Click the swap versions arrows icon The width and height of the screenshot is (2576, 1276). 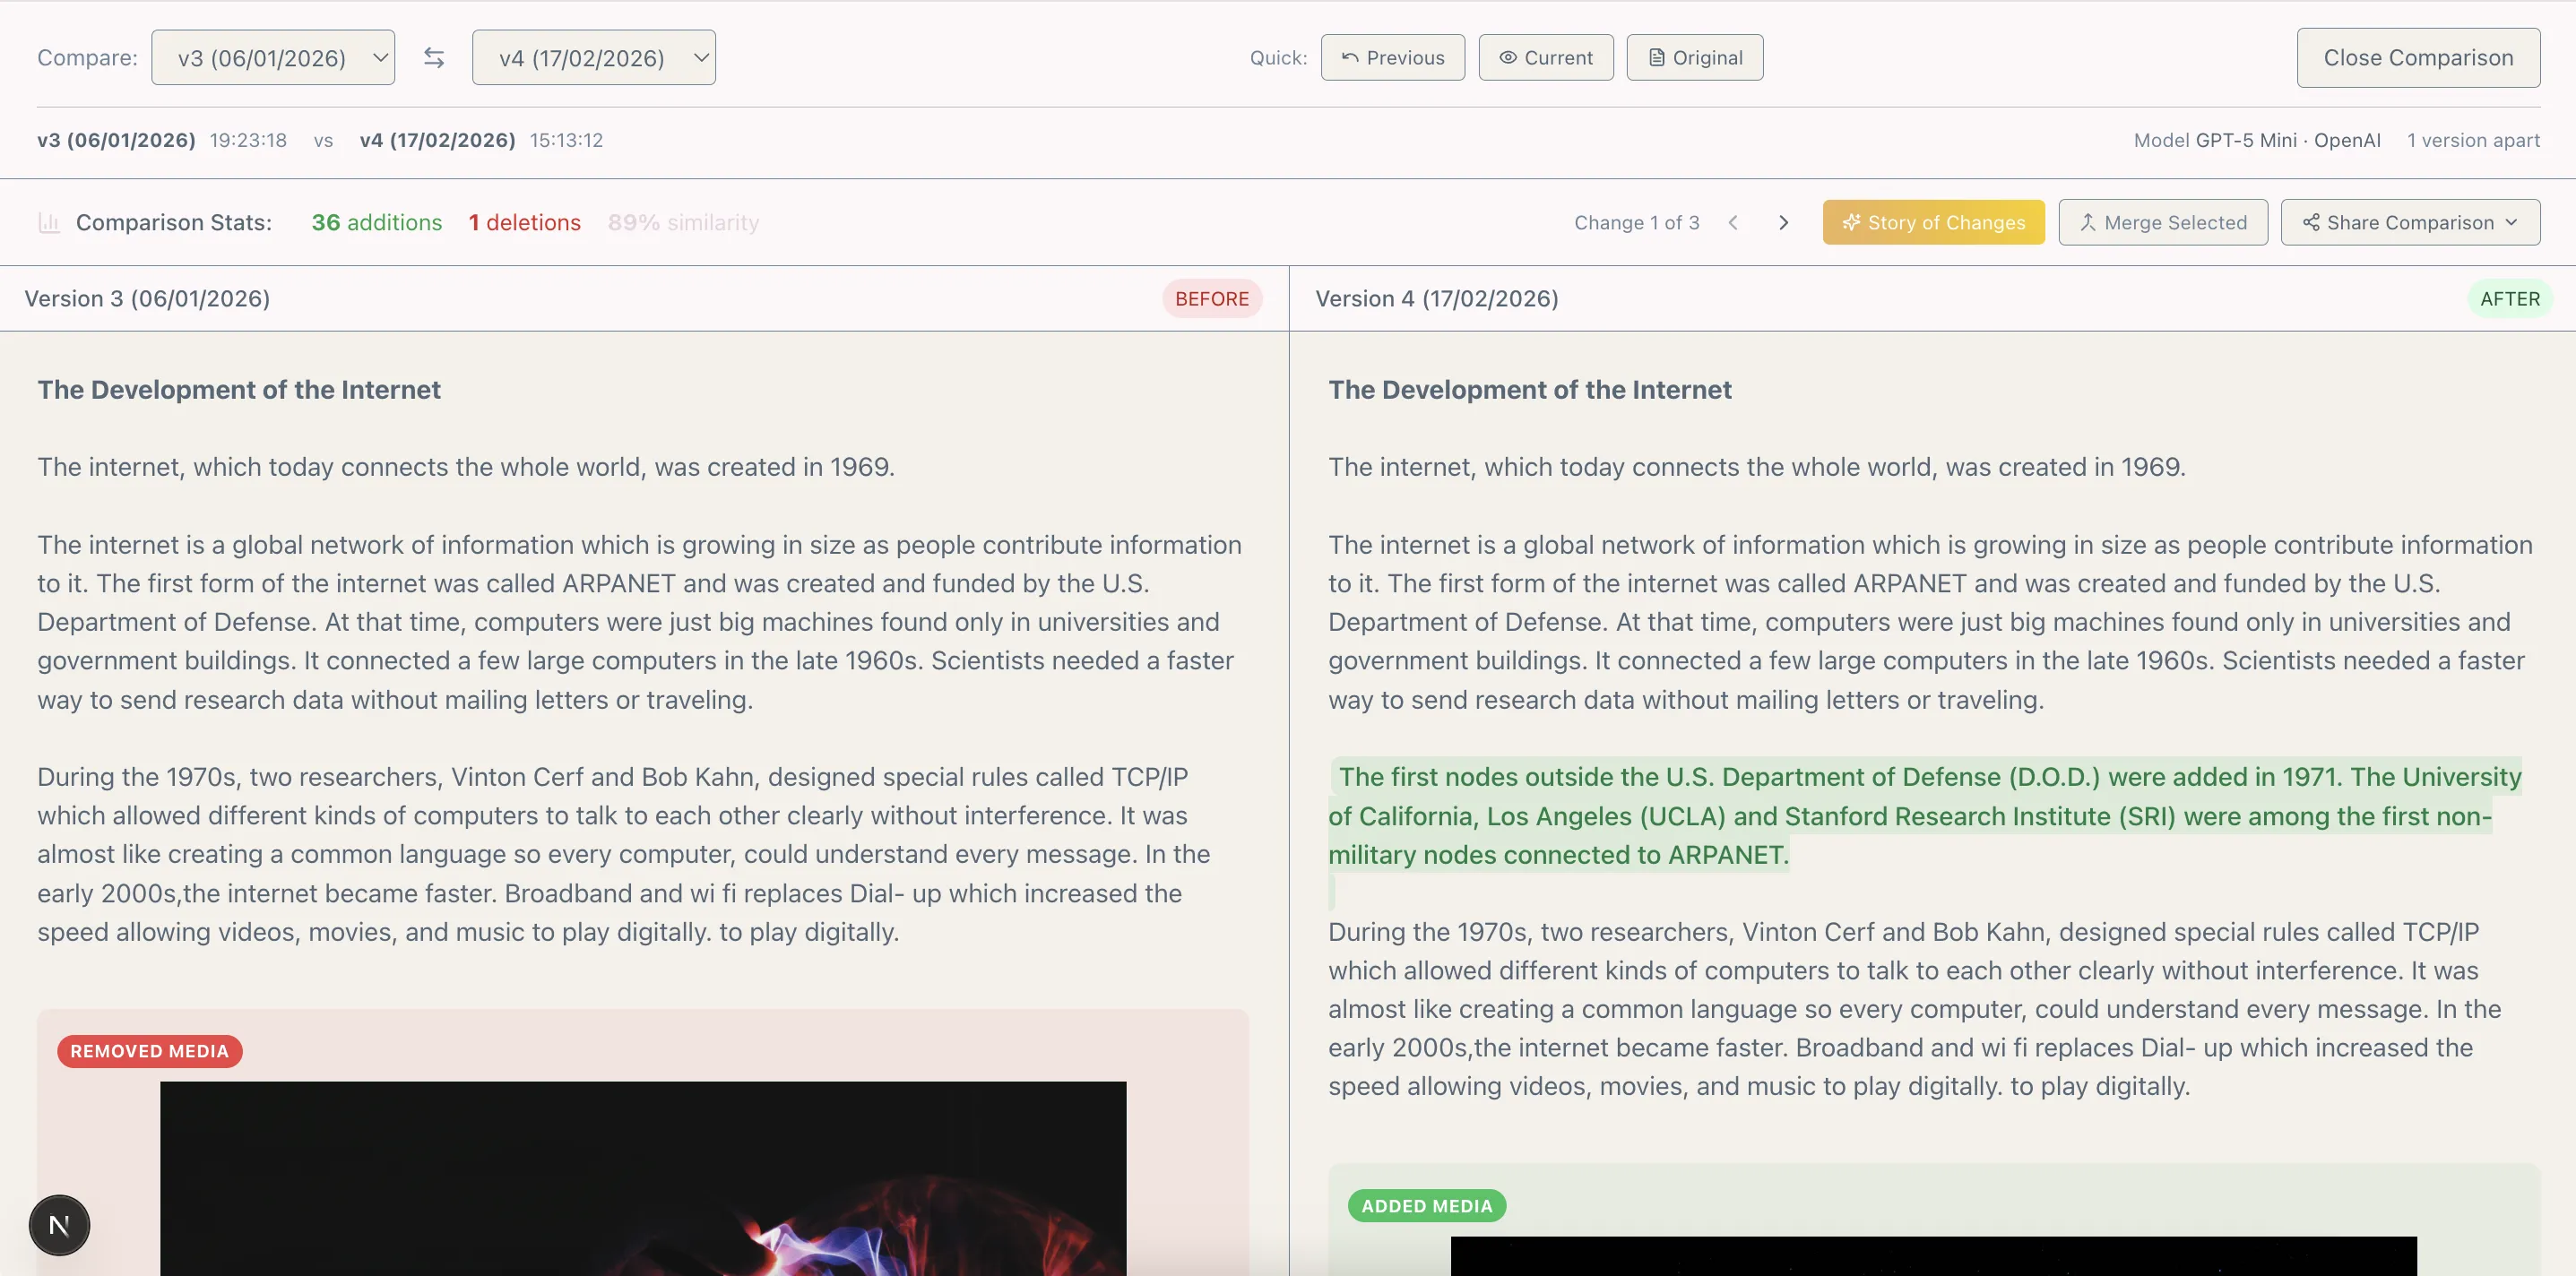(434, 57)
